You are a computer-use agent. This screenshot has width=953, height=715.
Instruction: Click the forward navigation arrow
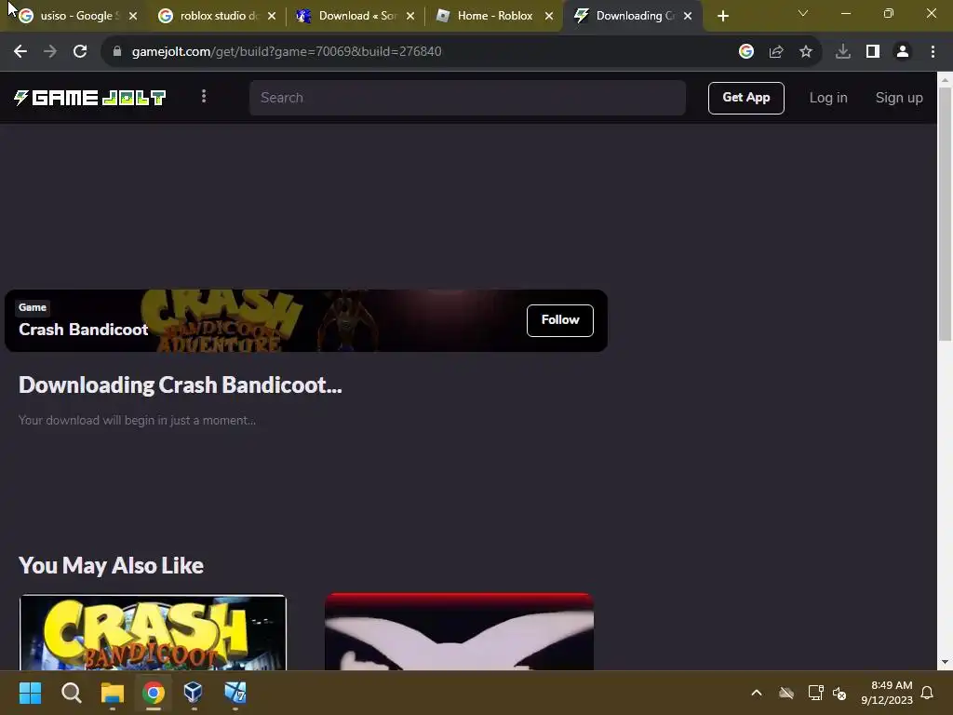50,52
